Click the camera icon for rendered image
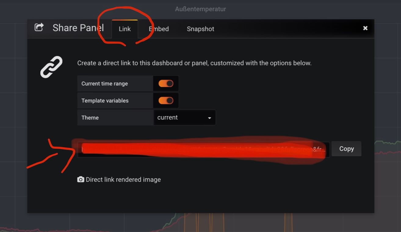Screen dimensions: 401x232 pos(81,179)
